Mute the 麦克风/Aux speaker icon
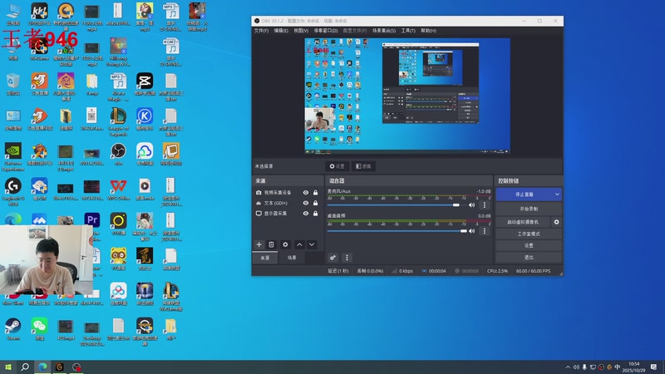 tap(471, 204)
